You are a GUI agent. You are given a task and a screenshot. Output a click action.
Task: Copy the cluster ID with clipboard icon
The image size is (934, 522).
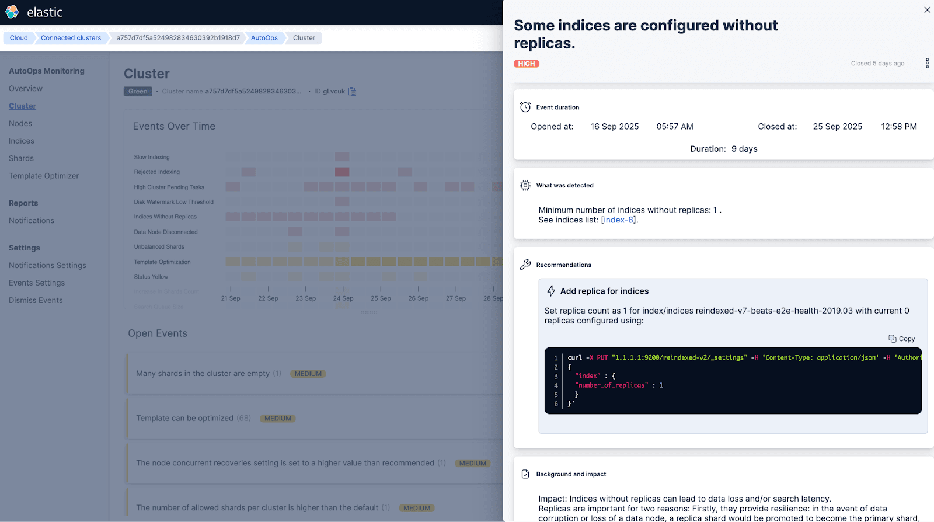[352, 92]
